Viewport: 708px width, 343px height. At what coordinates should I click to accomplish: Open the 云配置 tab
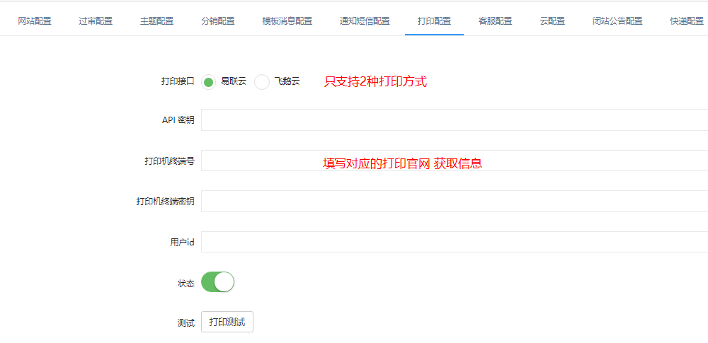(552, 21)
